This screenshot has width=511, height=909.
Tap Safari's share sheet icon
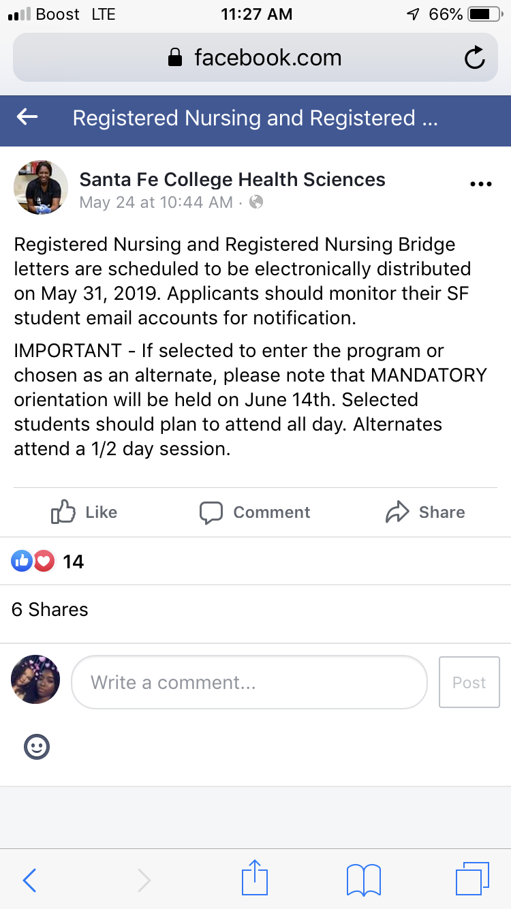click(x=255, y=879)
